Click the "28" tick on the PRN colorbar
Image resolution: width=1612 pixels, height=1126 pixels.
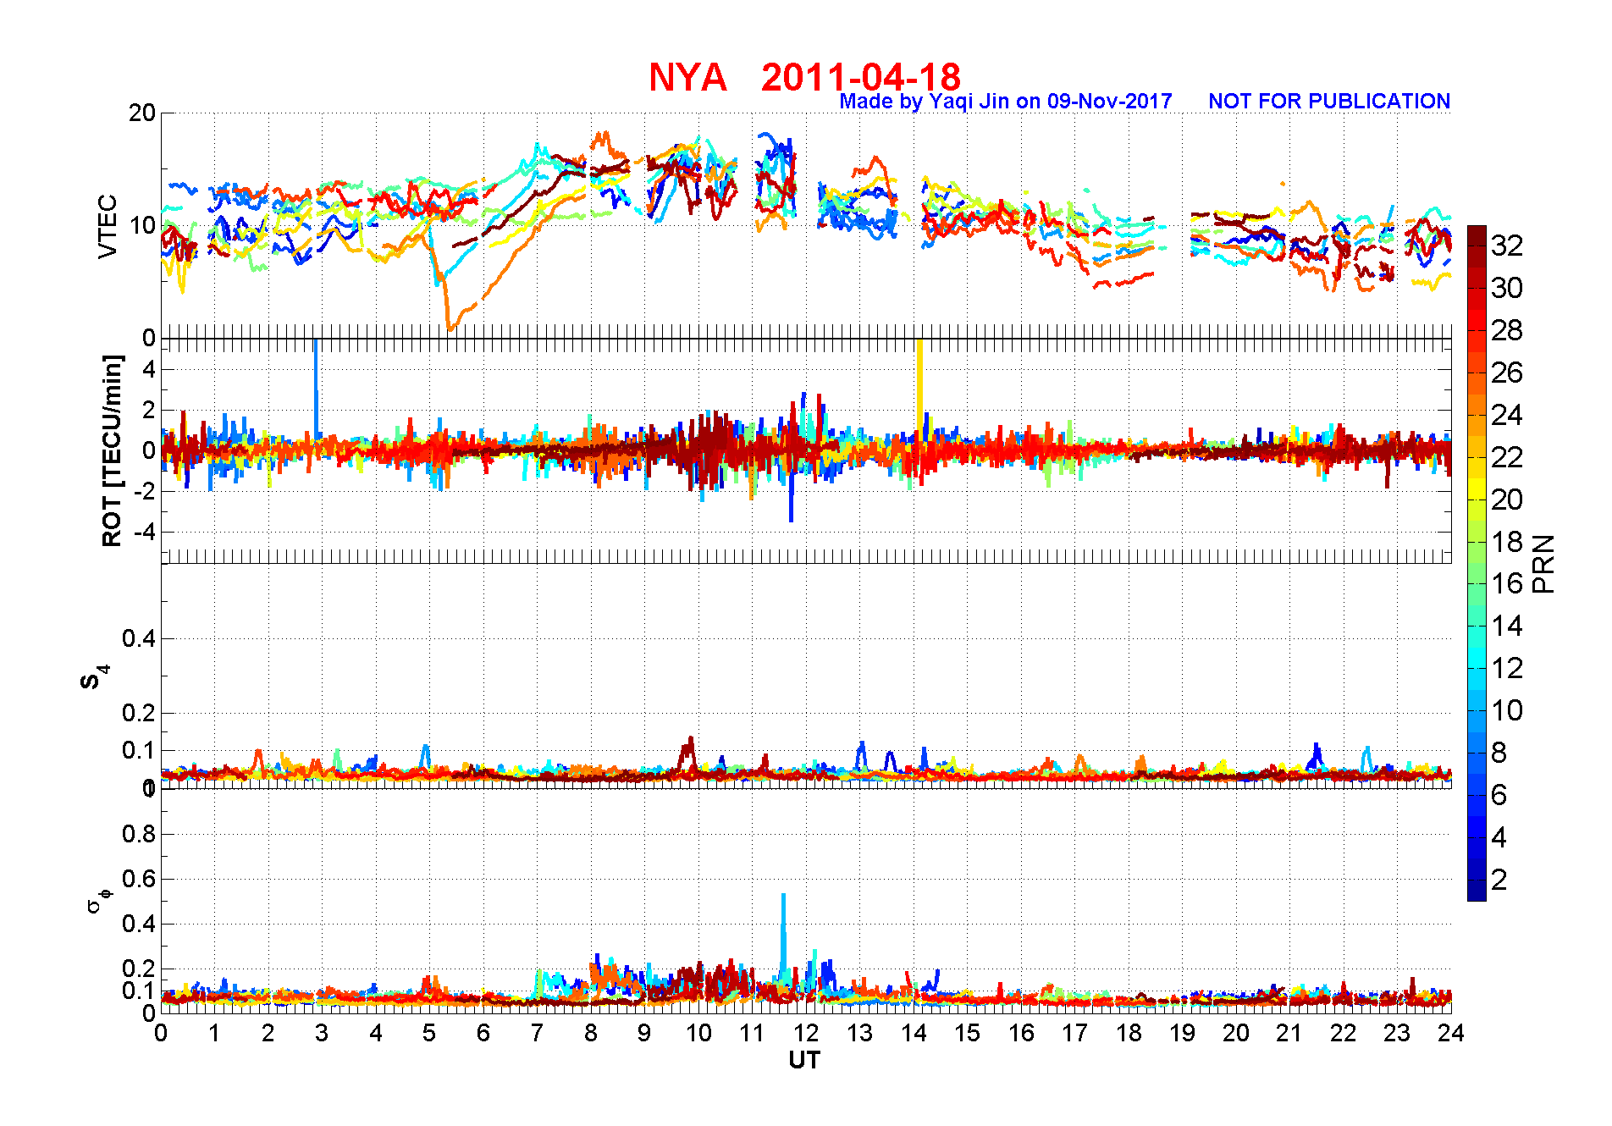coord(1507,330)
